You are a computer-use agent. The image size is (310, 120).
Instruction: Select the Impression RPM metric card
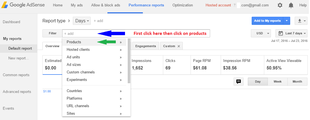click(242, 65)
